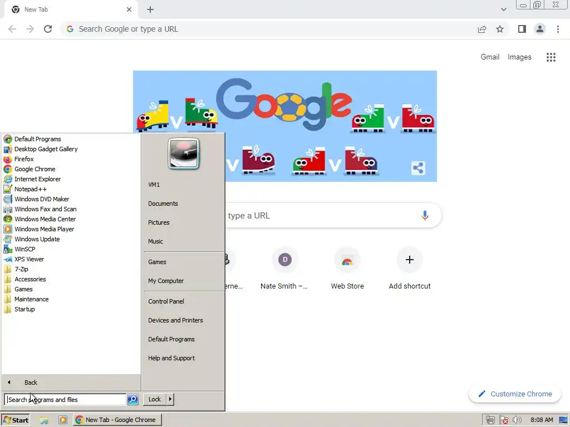The height and width of the screenshot is (427, 570).
Task: Open Windows Update
Action: (x=37, y=239)
